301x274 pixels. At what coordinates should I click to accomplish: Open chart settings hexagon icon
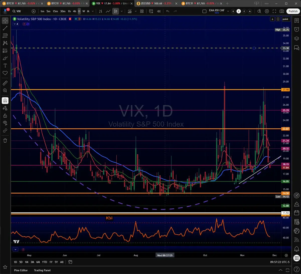pos(267,11)
